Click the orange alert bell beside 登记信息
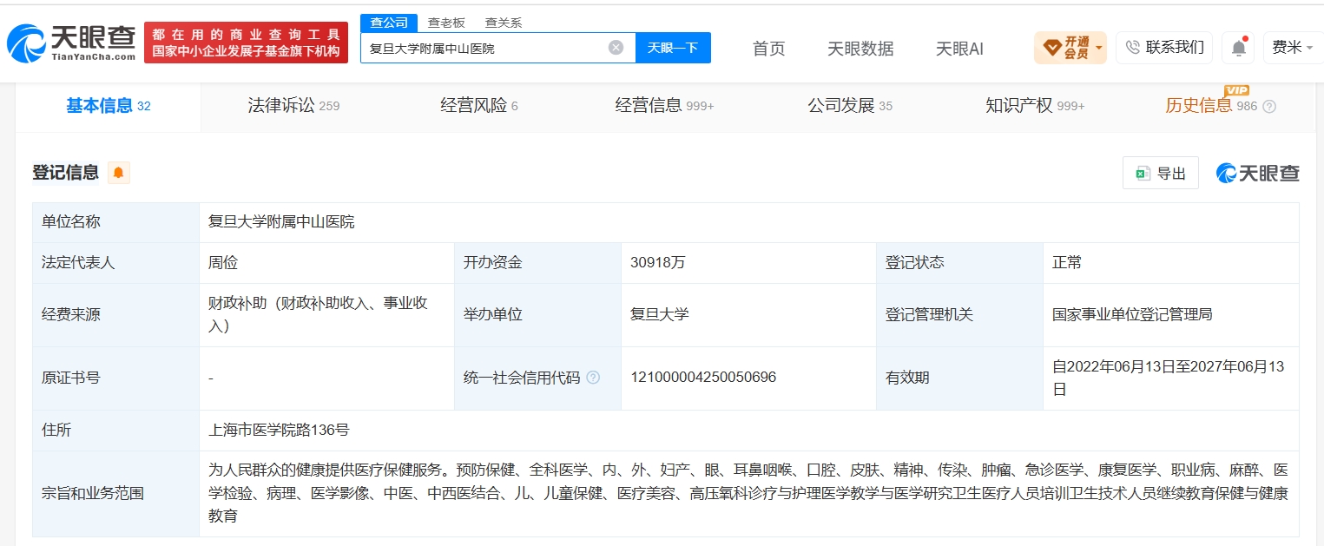This screenshot has width=1324, height=546. (x=119, y=173)
